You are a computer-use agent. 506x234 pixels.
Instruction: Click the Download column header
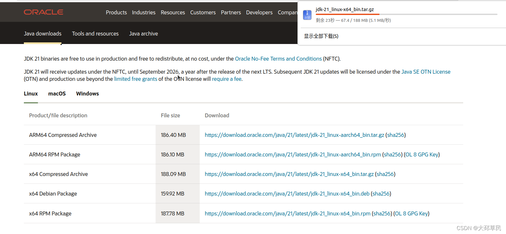click(217, 115)
